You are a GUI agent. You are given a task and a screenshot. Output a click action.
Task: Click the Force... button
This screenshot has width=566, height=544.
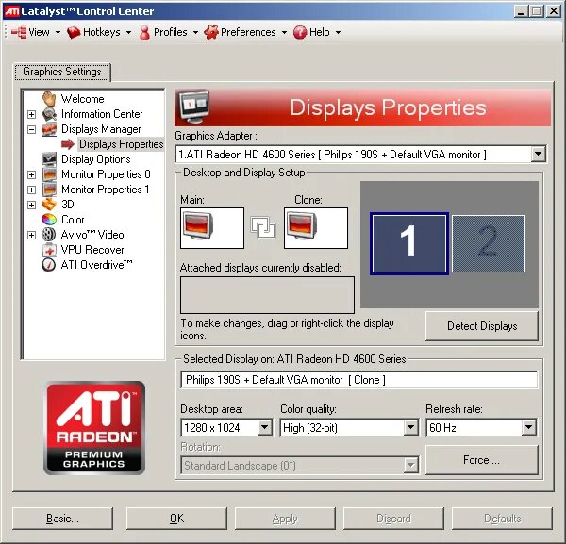[x=482, y=460]
